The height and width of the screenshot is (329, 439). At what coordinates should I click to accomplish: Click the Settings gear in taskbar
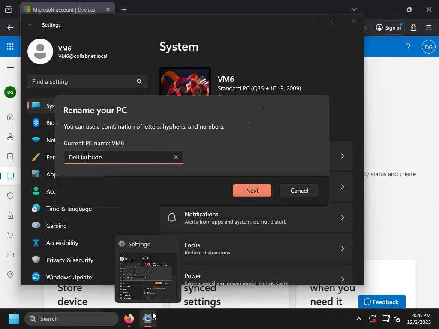147,319
